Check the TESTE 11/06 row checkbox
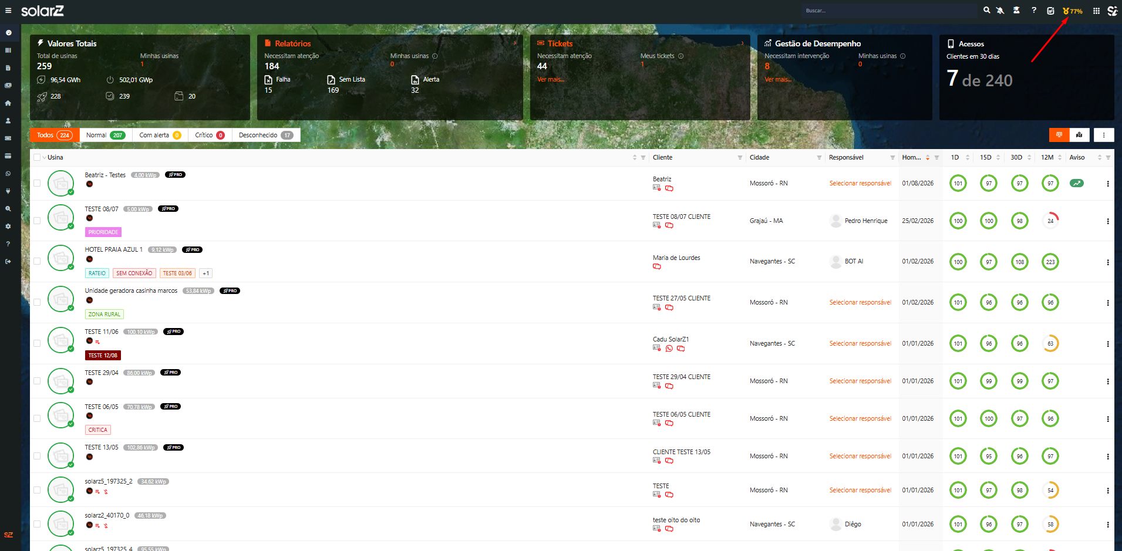 point(37,343)
